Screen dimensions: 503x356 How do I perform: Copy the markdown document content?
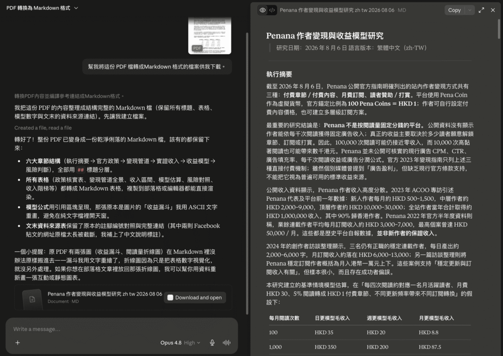point(454,10)
